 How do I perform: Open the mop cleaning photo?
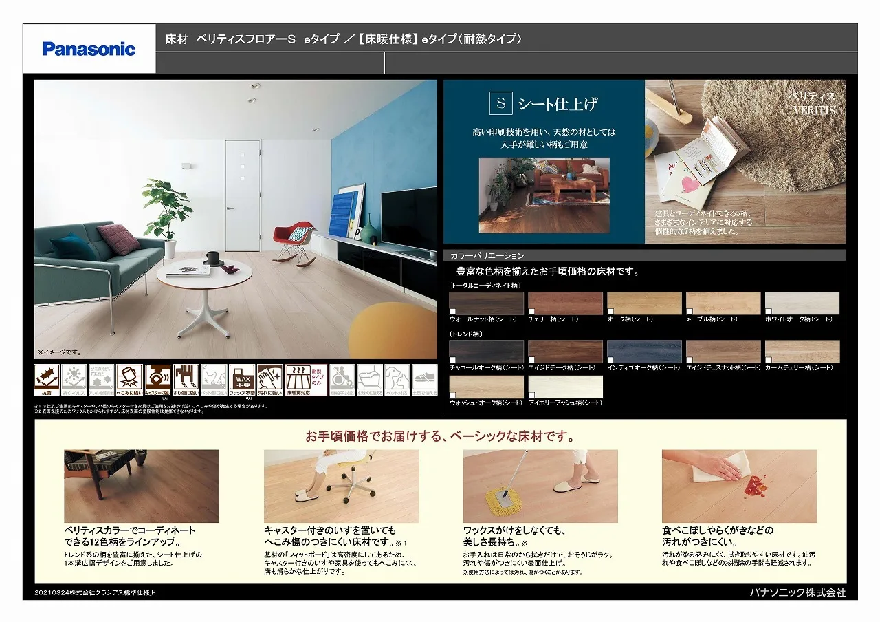(540, 486)
